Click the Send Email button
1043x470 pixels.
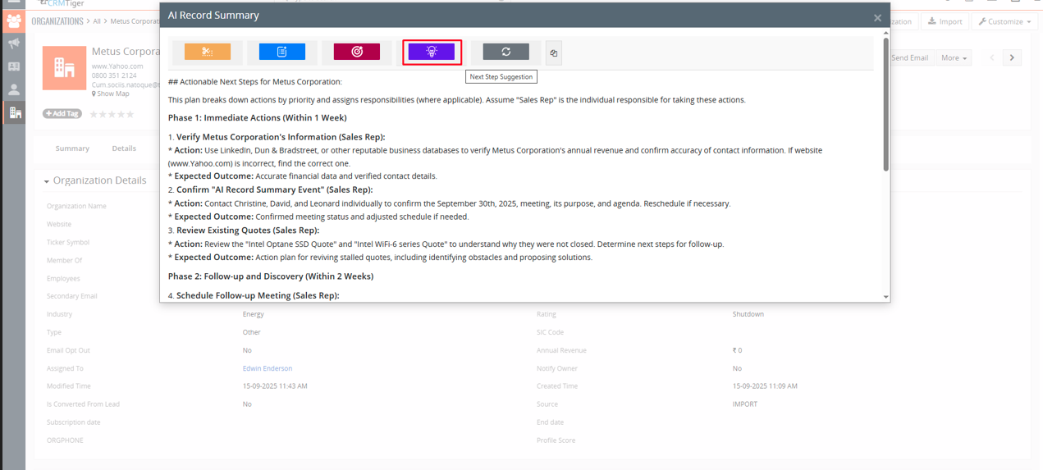click(x=910, y=58)
